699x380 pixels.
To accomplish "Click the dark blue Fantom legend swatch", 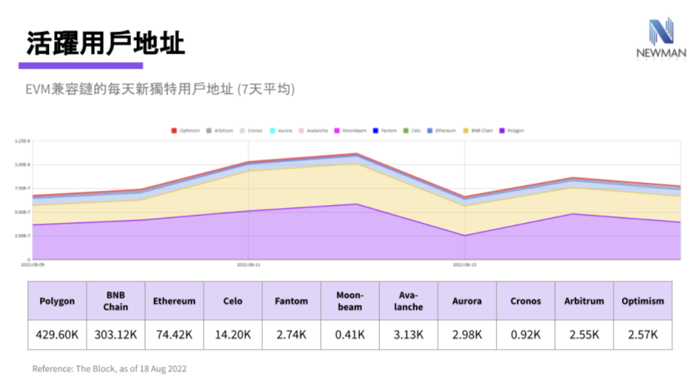I will [376, 130].
